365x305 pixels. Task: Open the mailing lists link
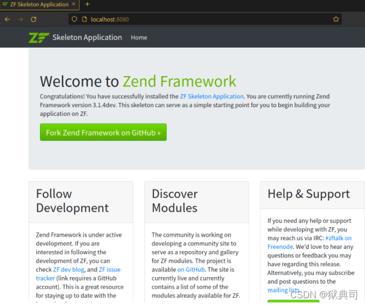[283, 290]
